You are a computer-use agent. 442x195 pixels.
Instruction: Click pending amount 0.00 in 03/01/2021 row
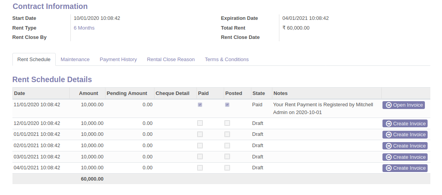147,157
